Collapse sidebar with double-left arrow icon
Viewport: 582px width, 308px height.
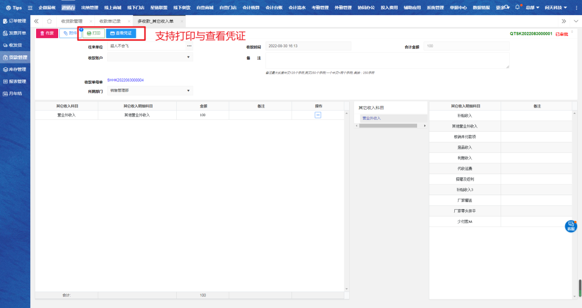click(x=37, y=21)
